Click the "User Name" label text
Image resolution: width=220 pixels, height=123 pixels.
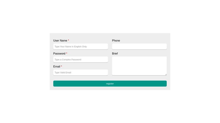60,41
